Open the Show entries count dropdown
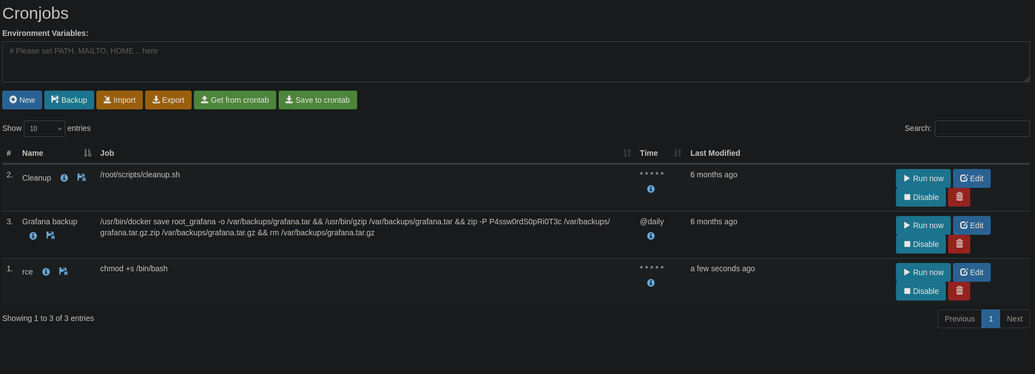 point(44,129)
